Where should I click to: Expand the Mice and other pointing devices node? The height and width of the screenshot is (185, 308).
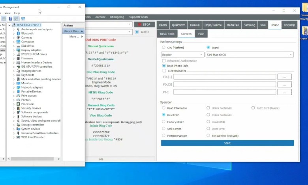coord(14,79)
